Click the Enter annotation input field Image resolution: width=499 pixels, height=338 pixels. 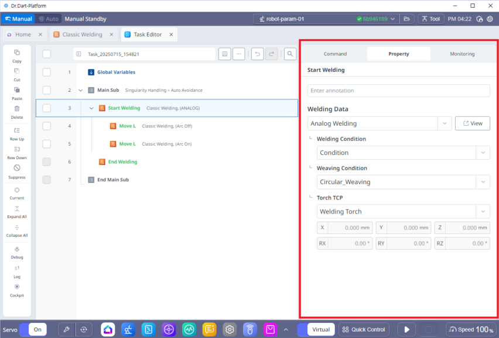click(x=398, y=91)
